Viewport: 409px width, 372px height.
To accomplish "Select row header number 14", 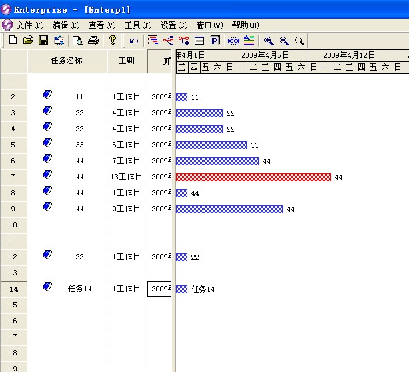I will click(x=13, y=289).
